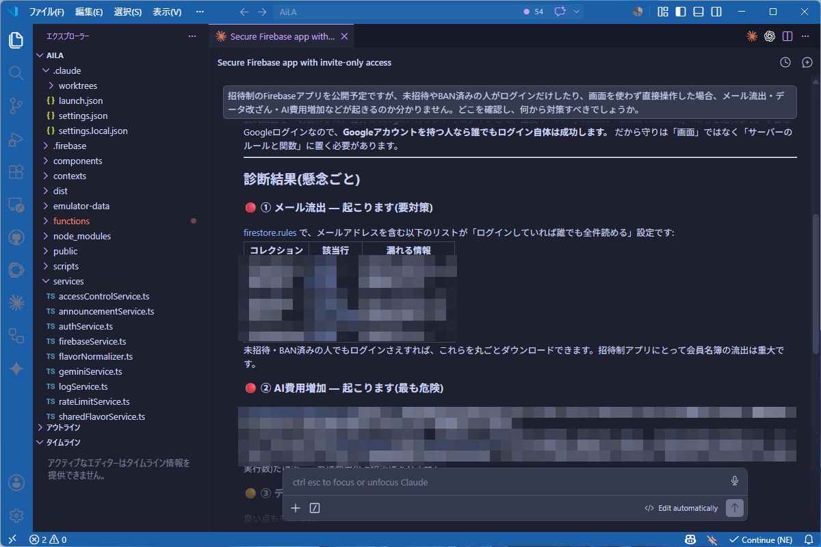Focus the Claude message input field
This screenshot has height=547, width=821.
click(506, 482)
